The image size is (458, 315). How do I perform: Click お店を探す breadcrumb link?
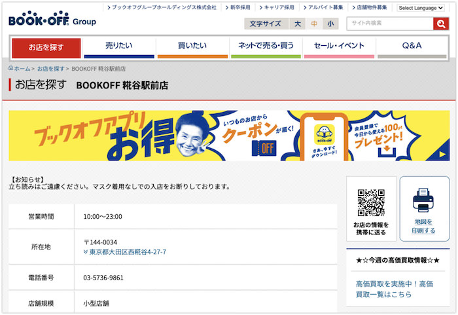(50, 69)
